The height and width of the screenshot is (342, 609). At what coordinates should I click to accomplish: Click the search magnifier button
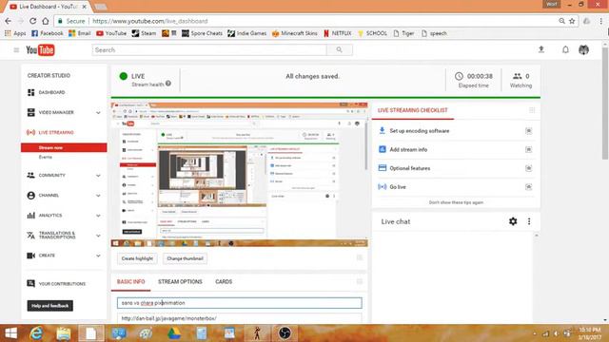(340, 49)
